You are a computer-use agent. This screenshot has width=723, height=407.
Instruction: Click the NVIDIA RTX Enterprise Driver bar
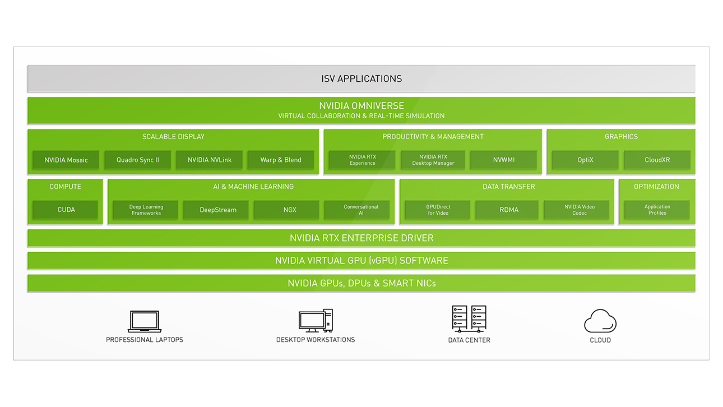[361, 238]
